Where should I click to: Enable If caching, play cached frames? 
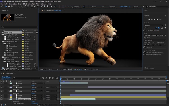coord(144,52)
